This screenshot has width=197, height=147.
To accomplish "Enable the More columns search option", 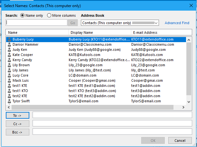I will pyautogui.click(x=49, y=15).
